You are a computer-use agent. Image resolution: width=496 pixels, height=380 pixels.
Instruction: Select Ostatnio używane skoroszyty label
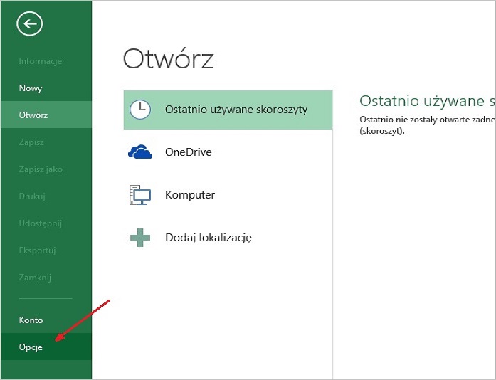click(236, 110)
